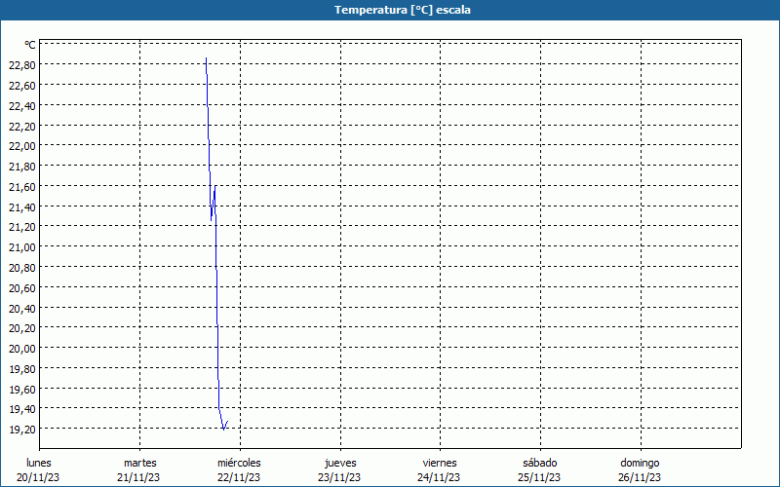Select the 19,60 y-axis value
The image size is (780, 487).
click(22, 390)
